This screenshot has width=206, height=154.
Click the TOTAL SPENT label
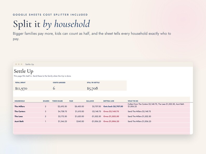pos(20,83)
